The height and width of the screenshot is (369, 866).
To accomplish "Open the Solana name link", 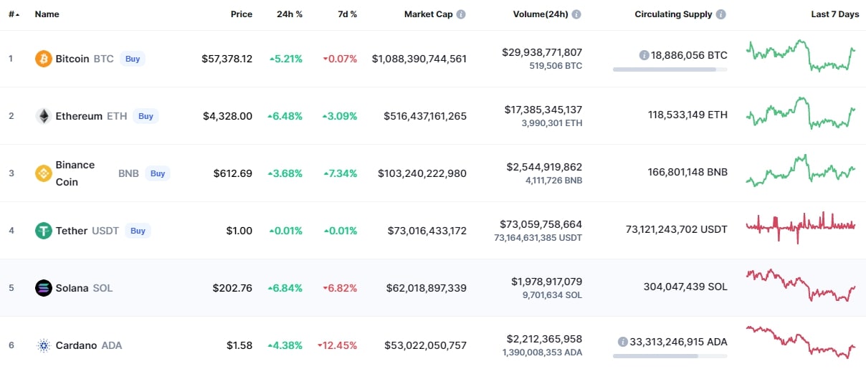I will 72,288.
